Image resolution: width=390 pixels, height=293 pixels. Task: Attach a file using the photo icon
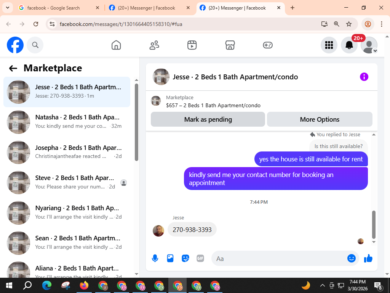[x=170, y=258]
